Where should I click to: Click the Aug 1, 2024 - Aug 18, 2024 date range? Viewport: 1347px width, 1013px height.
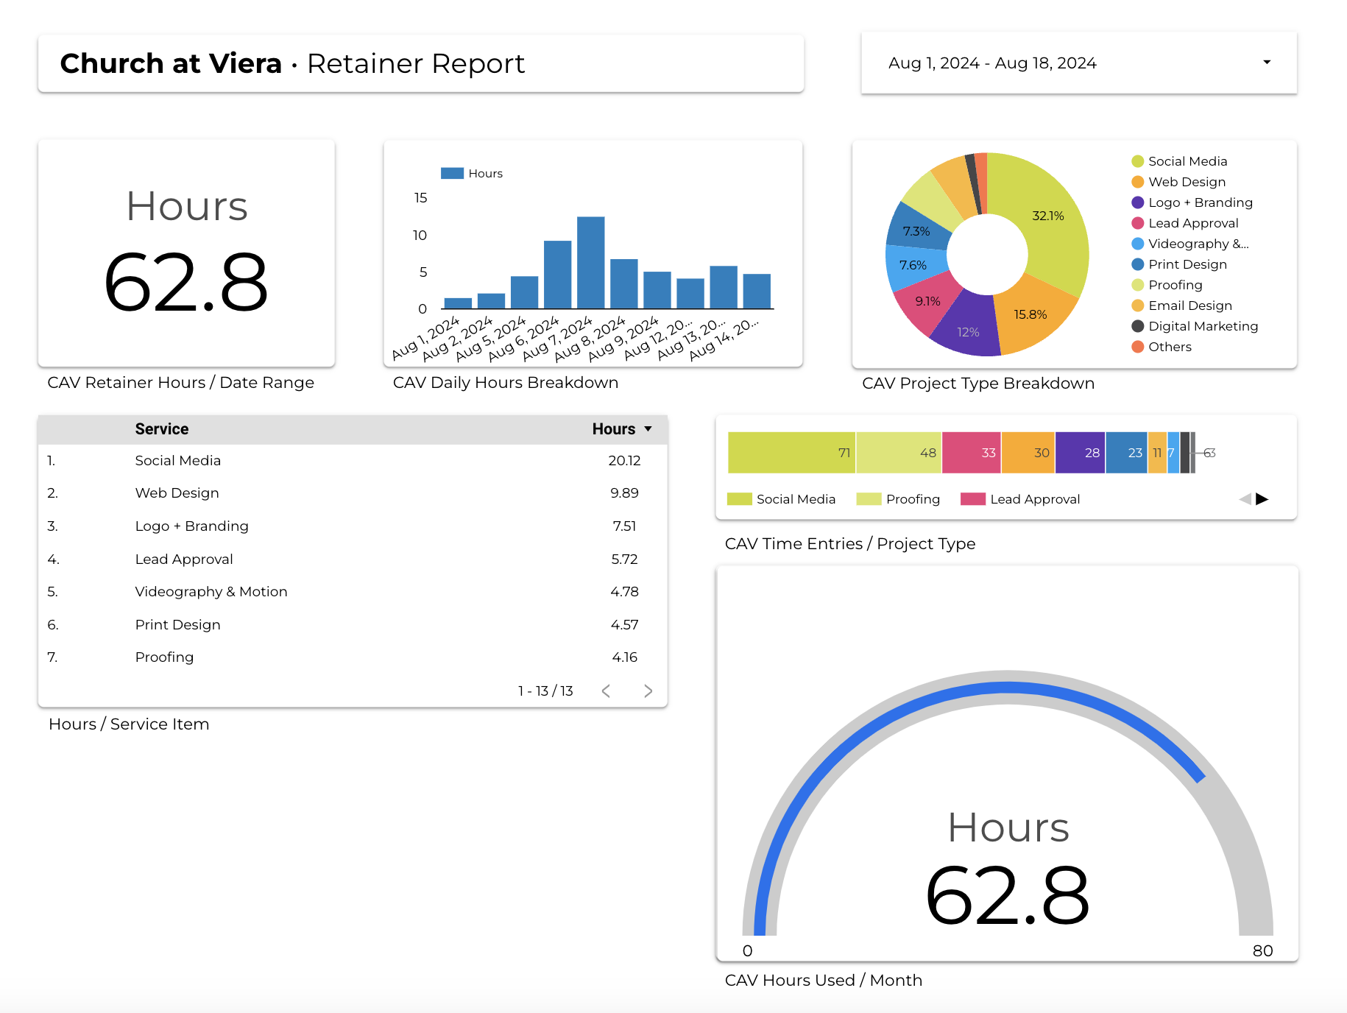point(992,63)
